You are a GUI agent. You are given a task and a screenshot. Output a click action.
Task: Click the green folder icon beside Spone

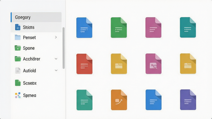(18, 48)
